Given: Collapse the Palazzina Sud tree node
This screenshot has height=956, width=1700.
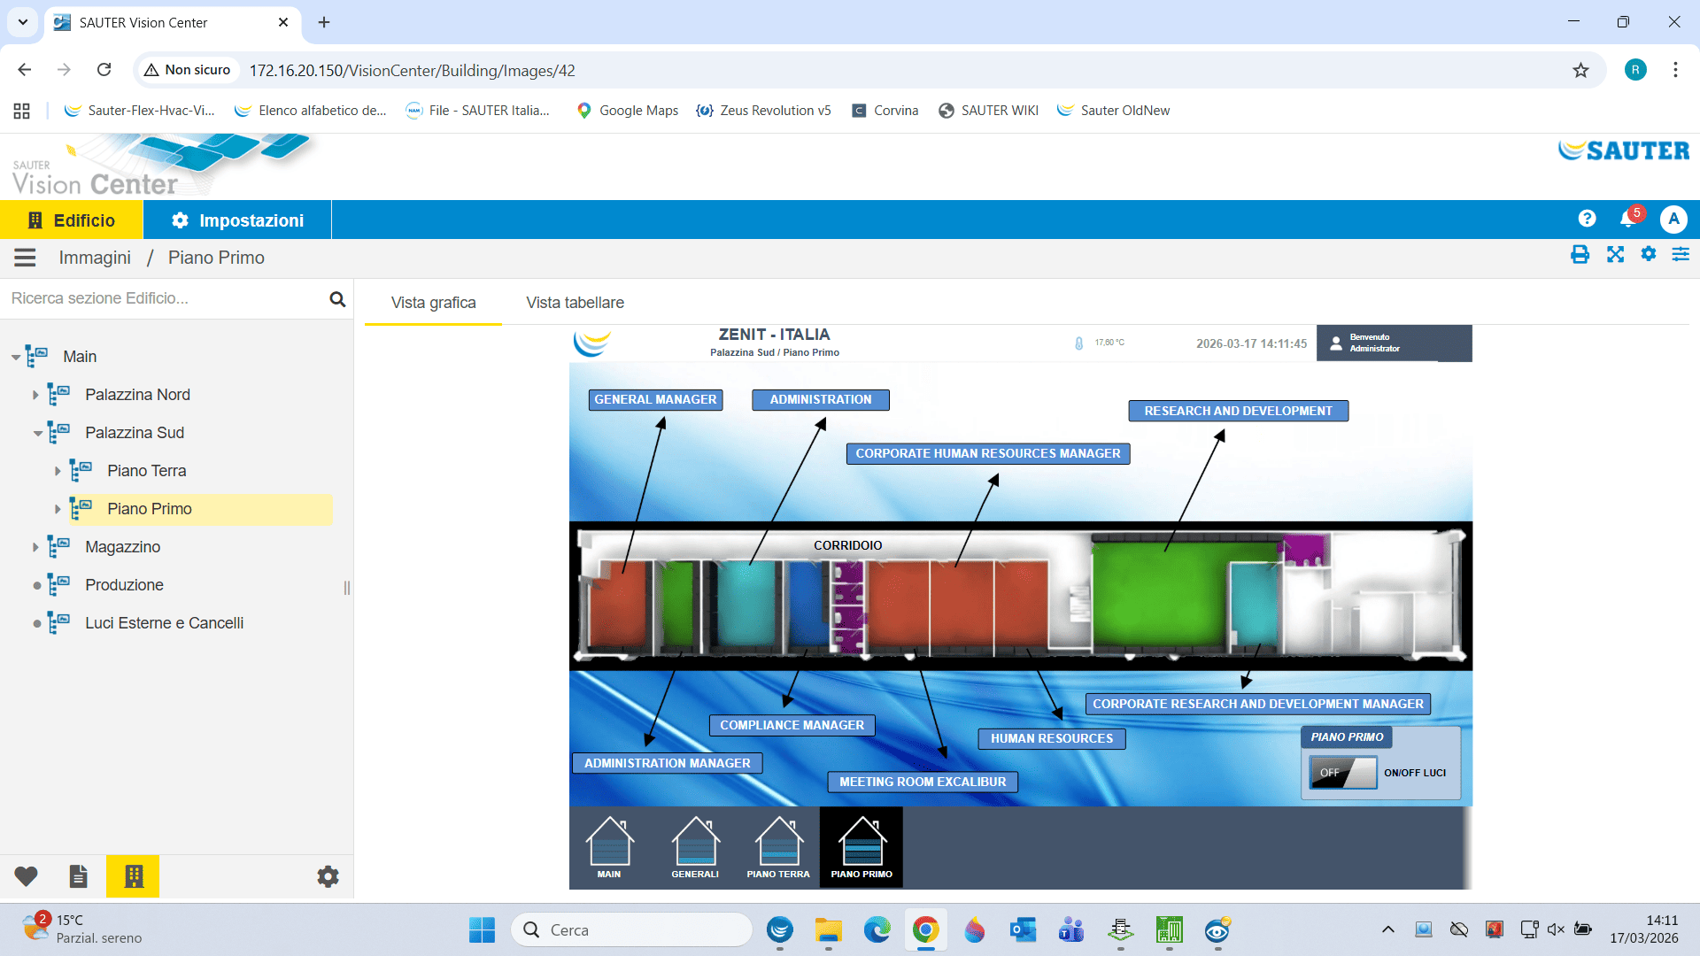Looking at the screenshot, I should click(x=37, y=434).
